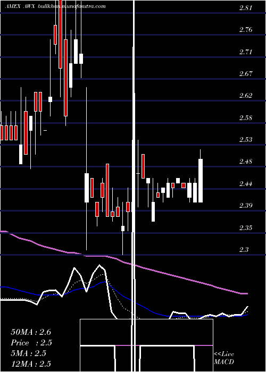Screen dimensions: 266x372
Task: Click the 2.53 price axis label
Action: [x=246, y=139]
